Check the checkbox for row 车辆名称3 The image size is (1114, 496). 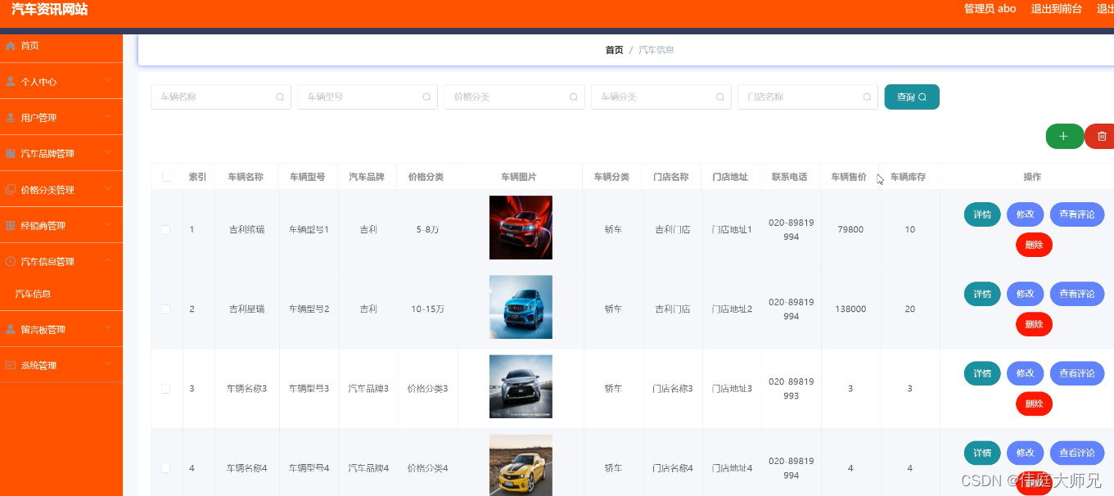(x=166, y=388)
